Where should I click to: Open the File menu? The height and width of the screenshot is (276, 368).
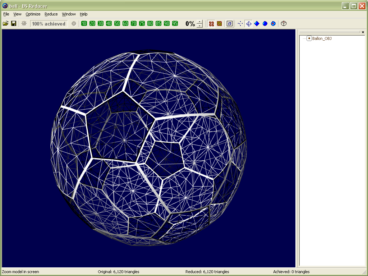pos(6,14)
